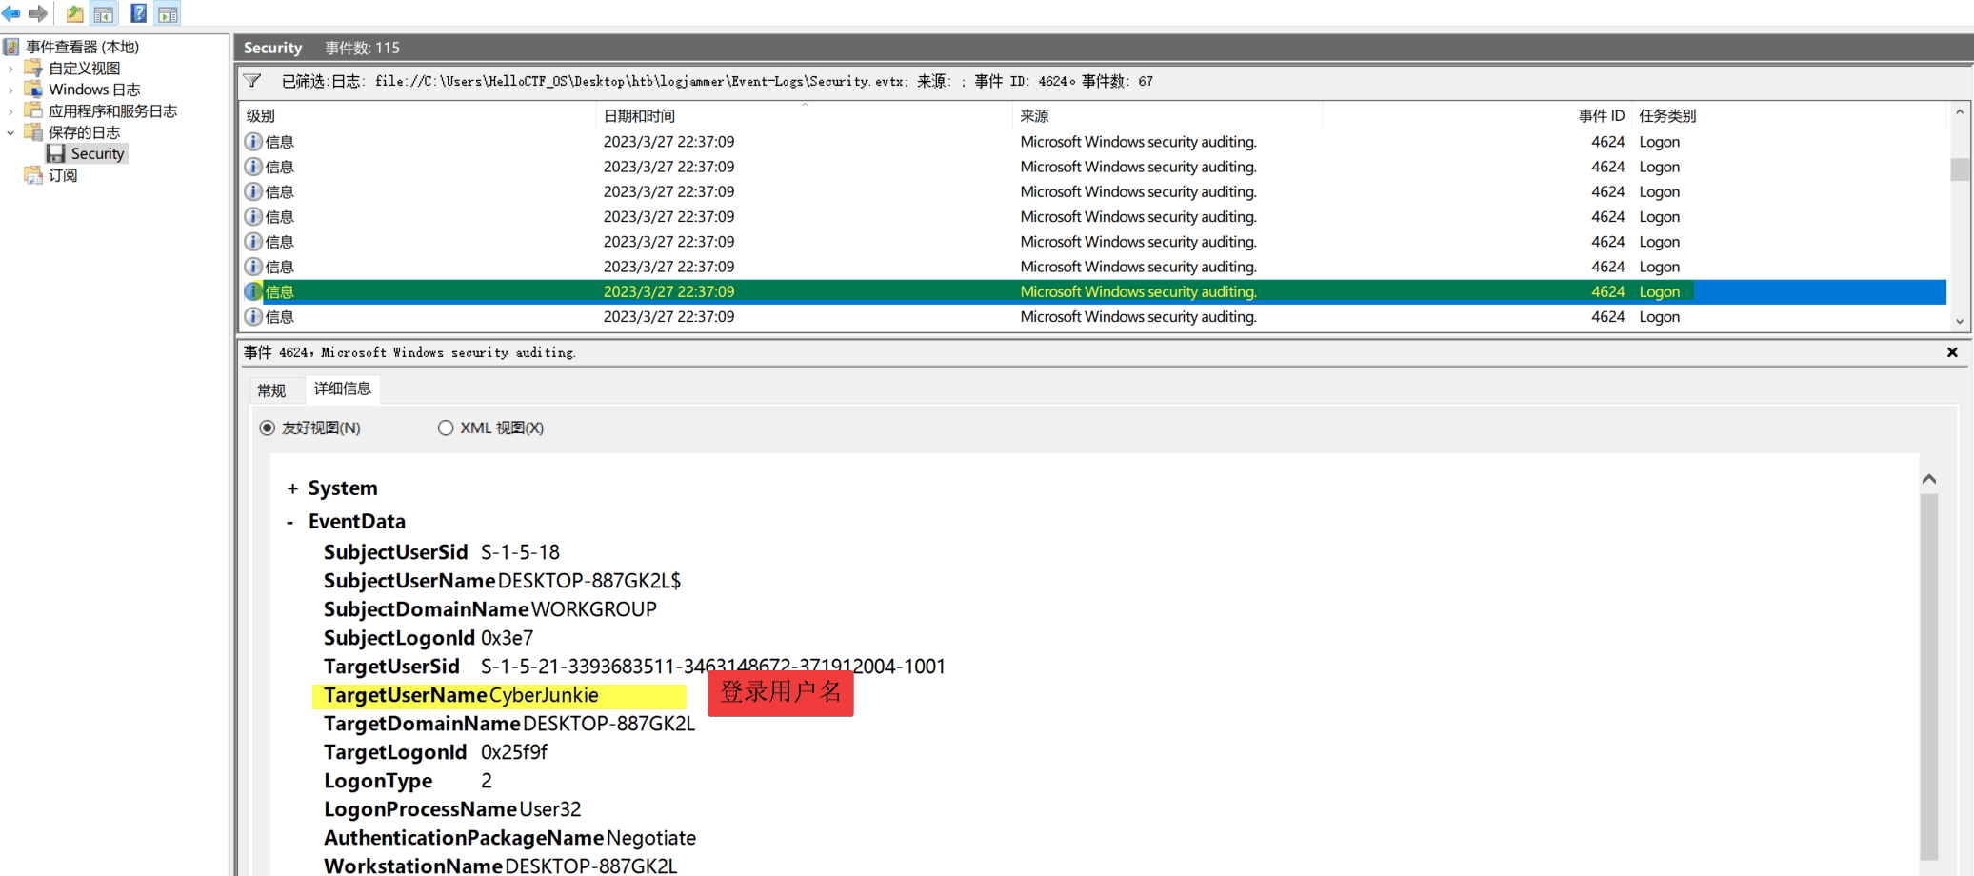
Task: Select the 友好视图 radio button
Action: 268,428
